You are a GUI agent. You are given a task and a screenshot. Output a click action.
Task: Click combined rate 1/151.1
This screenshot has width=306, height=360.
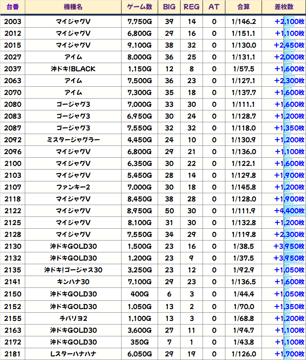coord(243,34)
